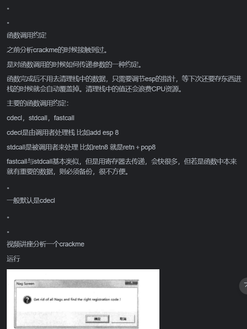Click the fastcall与stdcall基本类似 paragraph

[x=122, y=167]
